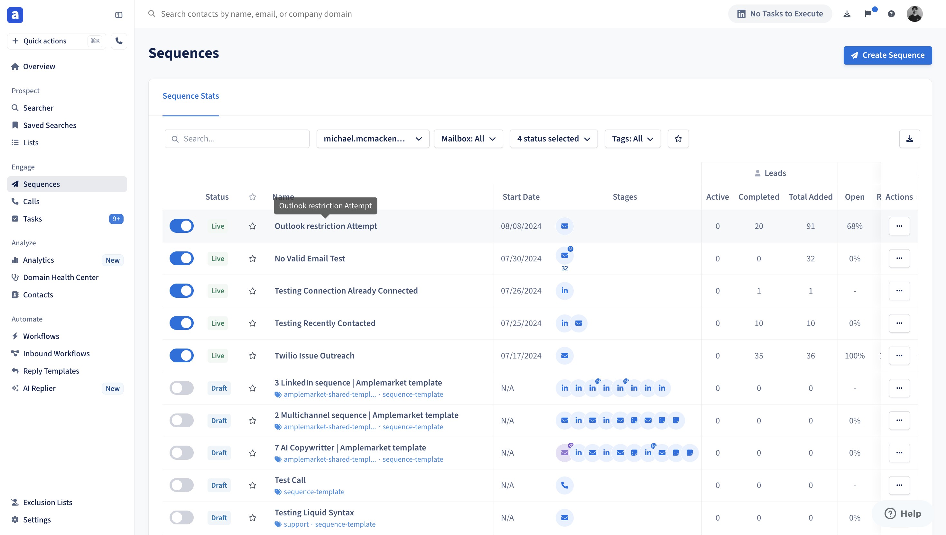Image resolution: width=946 pixels, height=535 pixels.
Task: Disable the Outlook restriction Attempt sequence
Action: [x=181, y=226]
